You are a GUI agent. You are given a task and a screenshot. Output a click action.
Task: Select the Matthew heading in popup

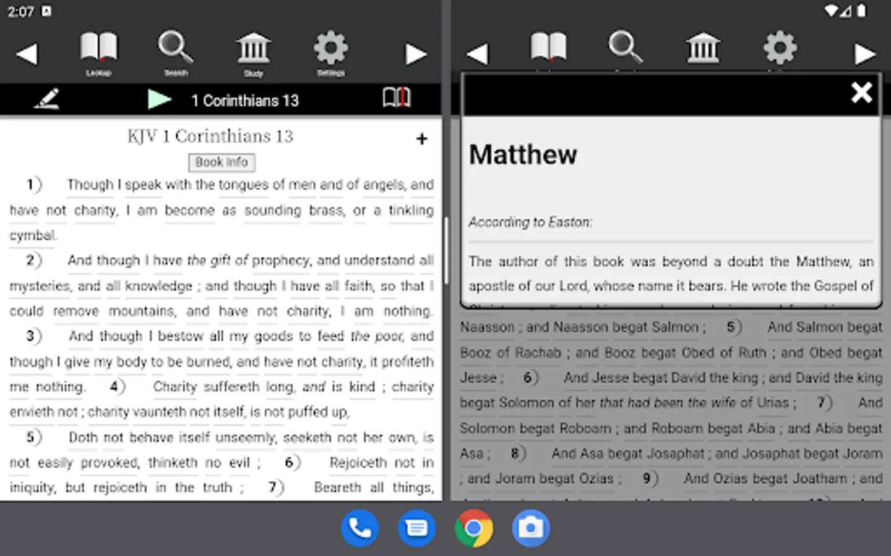523,154
